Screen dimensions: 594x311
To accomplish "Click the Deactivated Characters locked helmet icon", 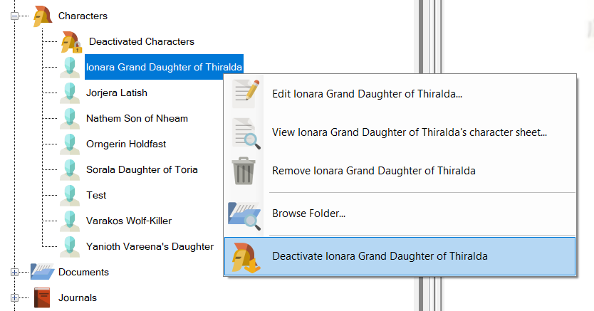I will (70, 42).
